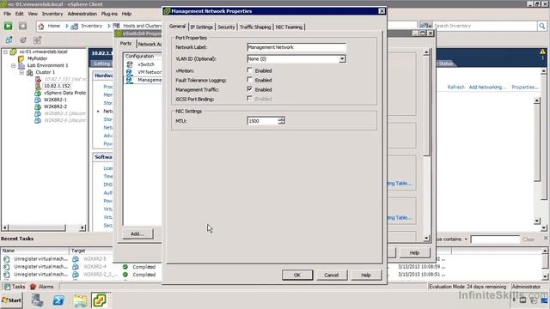Click the Home icon in breadcrumb

[x=41, y=27]
